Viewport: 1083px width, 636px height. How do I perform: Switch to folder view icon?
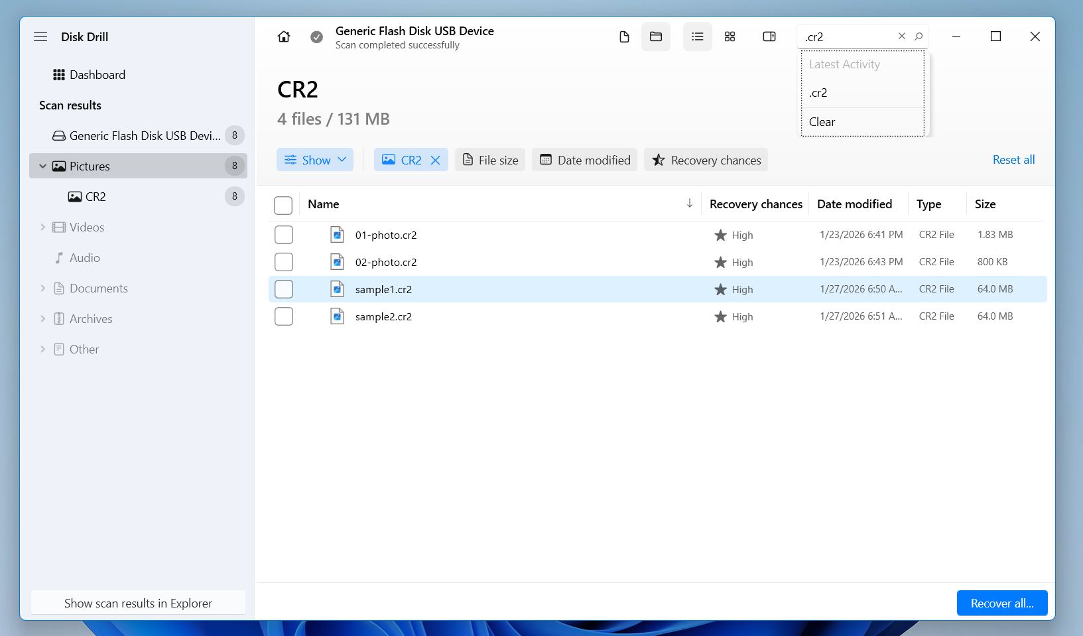(x=656, y=36)
